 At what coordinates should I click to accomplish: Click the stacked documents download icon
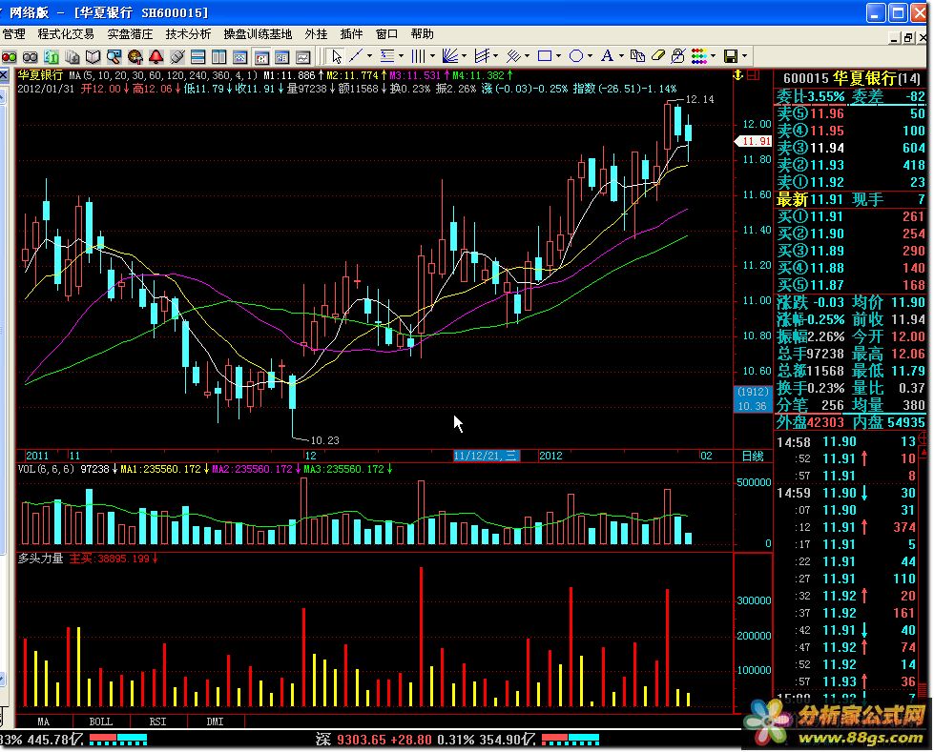click(x=73, y=56)
